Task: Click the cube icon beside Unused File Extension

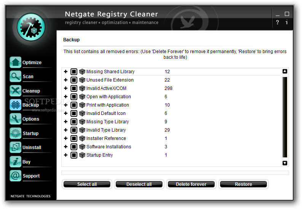Action: [82, 80]
